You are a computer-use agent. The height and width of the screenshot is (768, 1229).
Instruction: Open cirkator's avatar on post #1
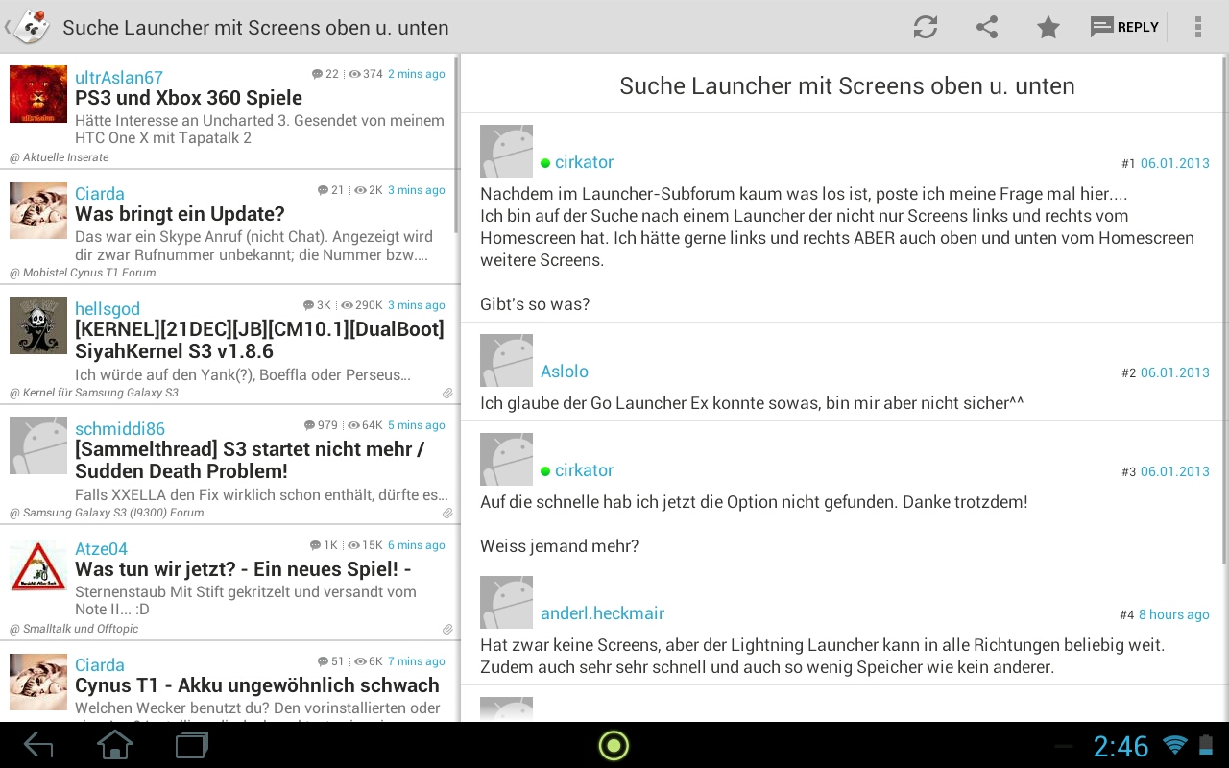[506, 151]
